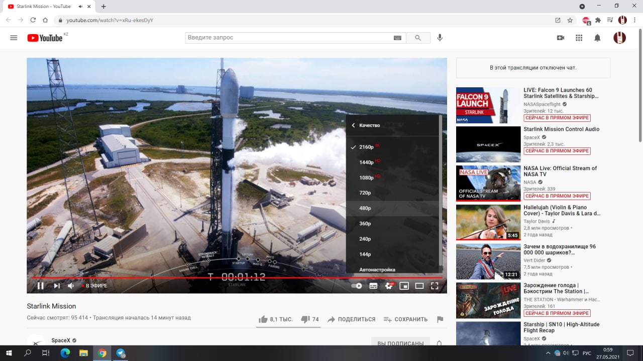Open the YouTube hamburger guide menu

click(14, 38)
